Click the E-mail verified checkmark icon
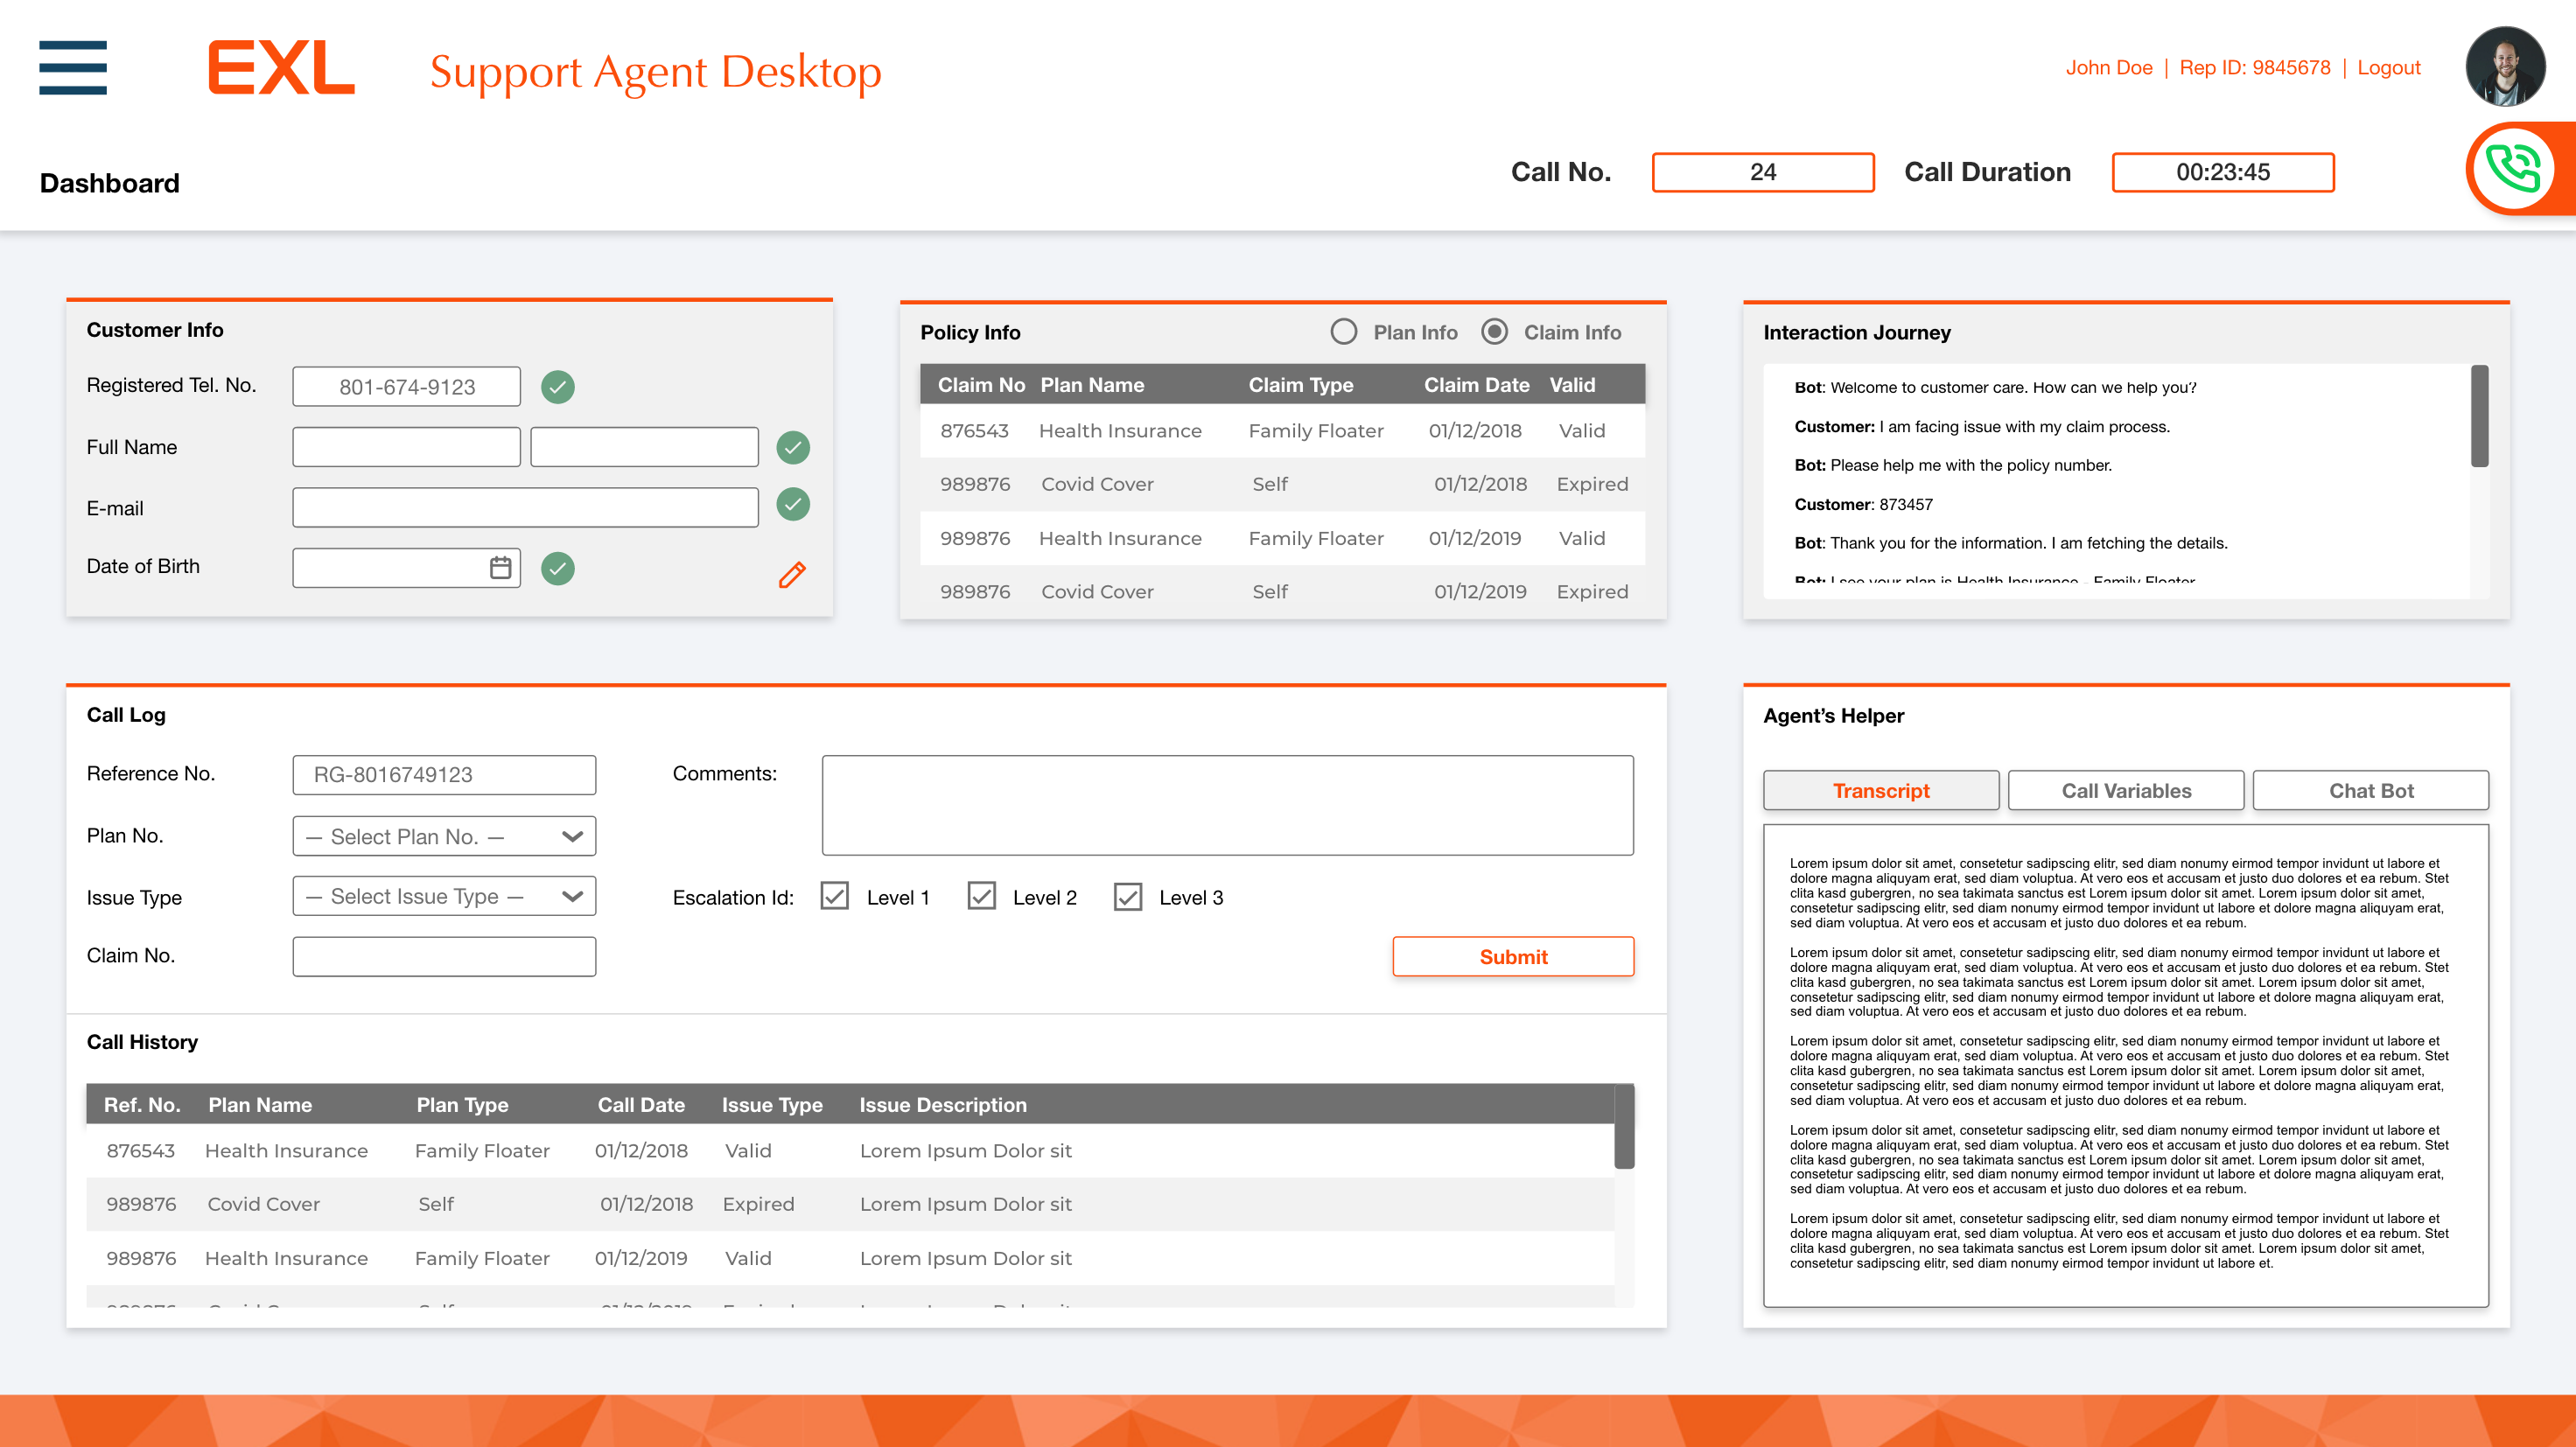Image resolution: width=2576 pixels, height=1447 pixels. pyautogui.click(x=793, y=504)
